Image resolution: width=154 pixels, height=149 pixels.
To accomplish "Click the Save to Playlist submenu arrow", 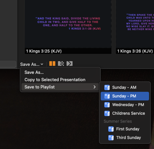I will point(94,87).
